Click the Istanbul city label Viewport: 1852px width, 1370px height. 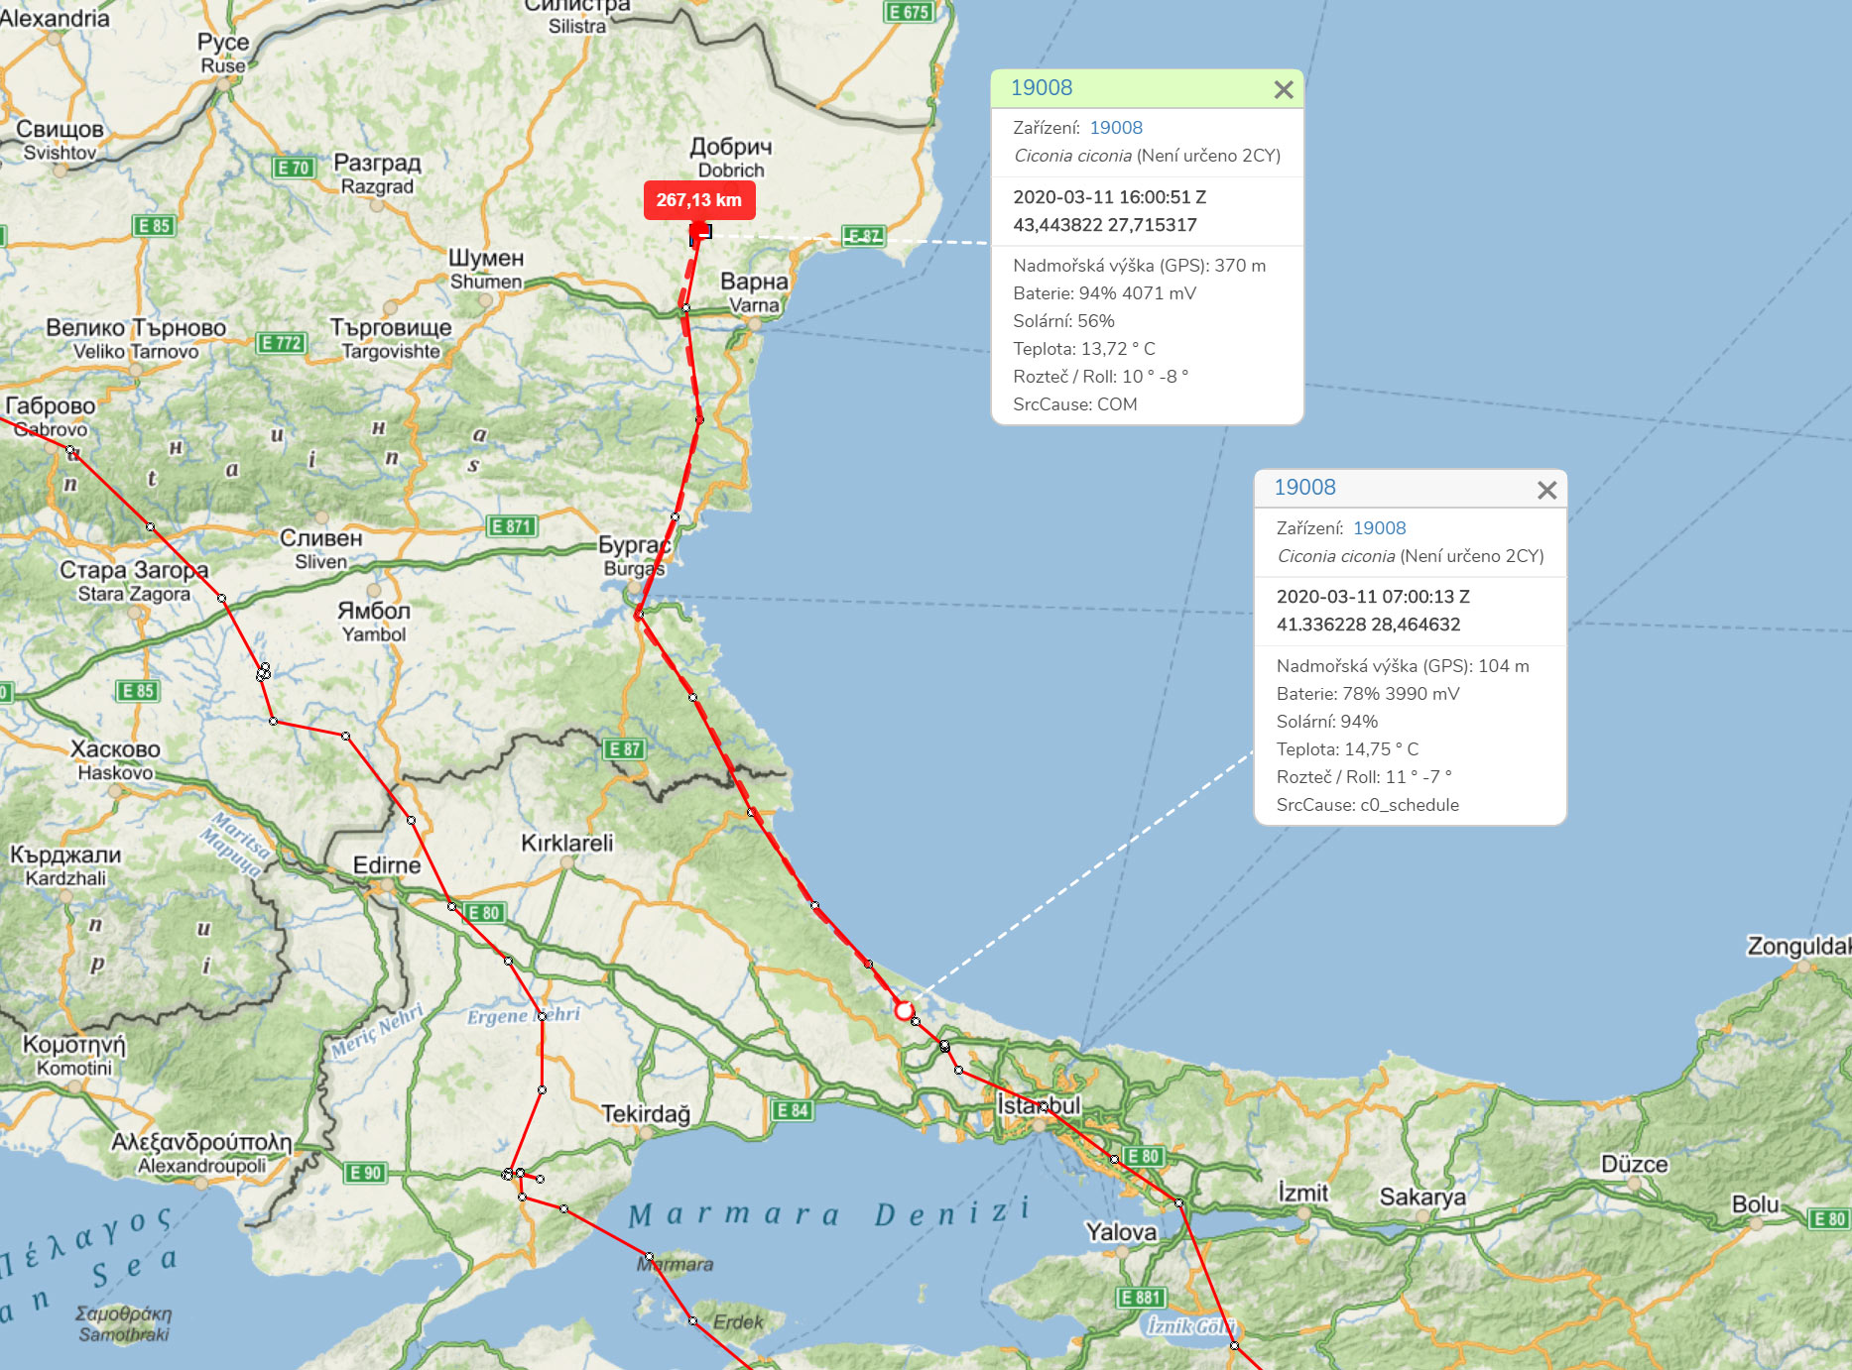pos(1039,1105)
